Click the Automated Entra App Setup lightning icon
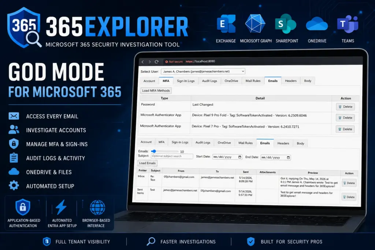Viewport: 375px width, 250px height. 61,207
